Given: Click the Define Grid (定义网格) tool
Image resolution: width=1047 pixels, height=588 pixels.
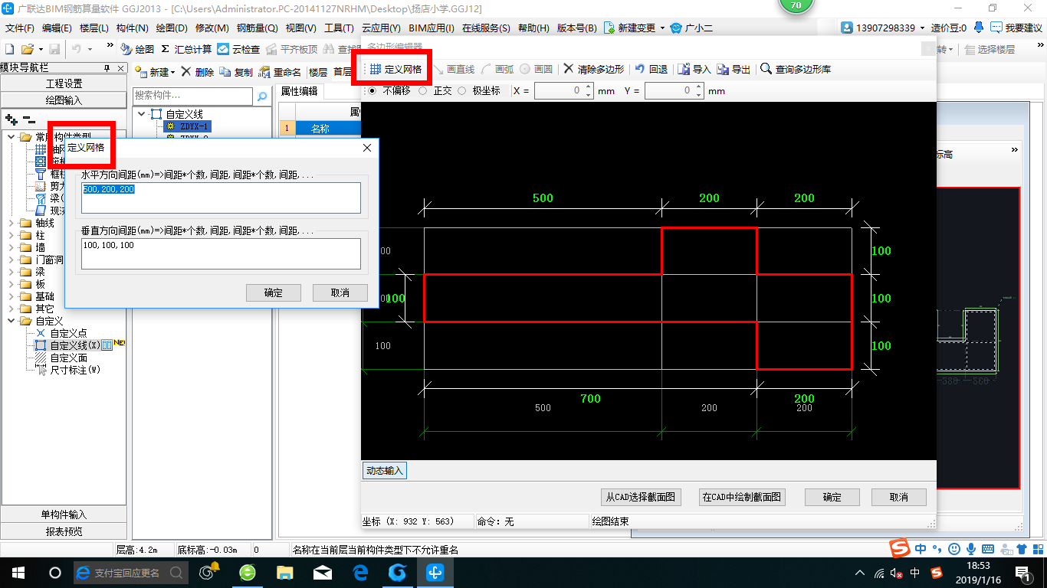Looking at the screenshot, I should 395,69.
